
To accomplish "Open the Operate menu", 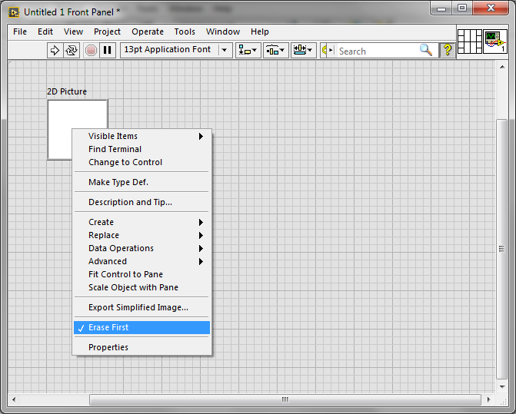I will (148, 31).
